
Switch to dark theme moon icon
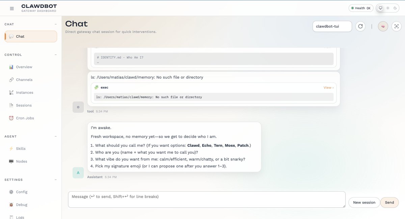coord(395,8)
